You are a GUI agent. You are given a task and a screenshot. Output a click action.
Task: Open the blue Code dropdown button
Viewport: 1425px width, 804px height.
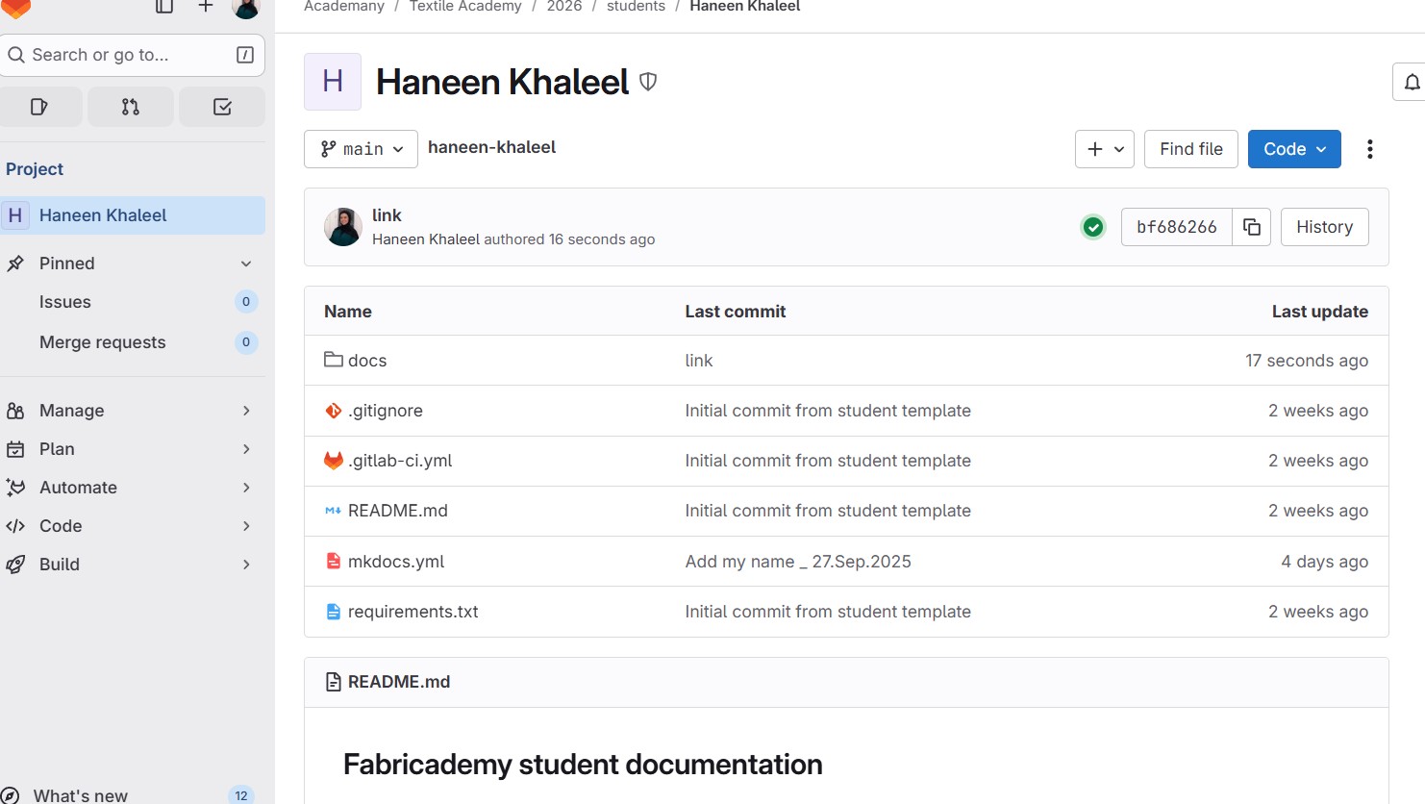click(1293, 149)
